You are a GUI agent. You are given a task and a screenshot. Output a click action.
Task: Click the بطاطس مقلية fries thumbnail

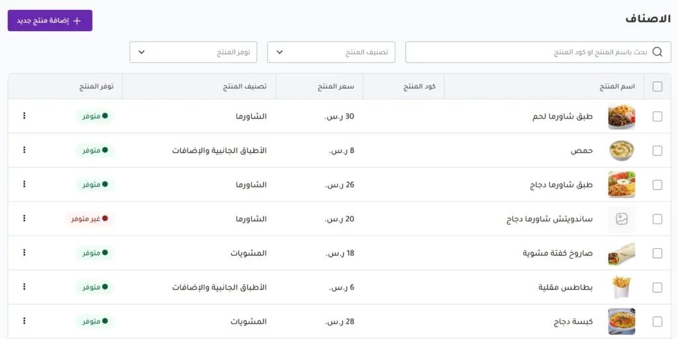pos(622,287)
